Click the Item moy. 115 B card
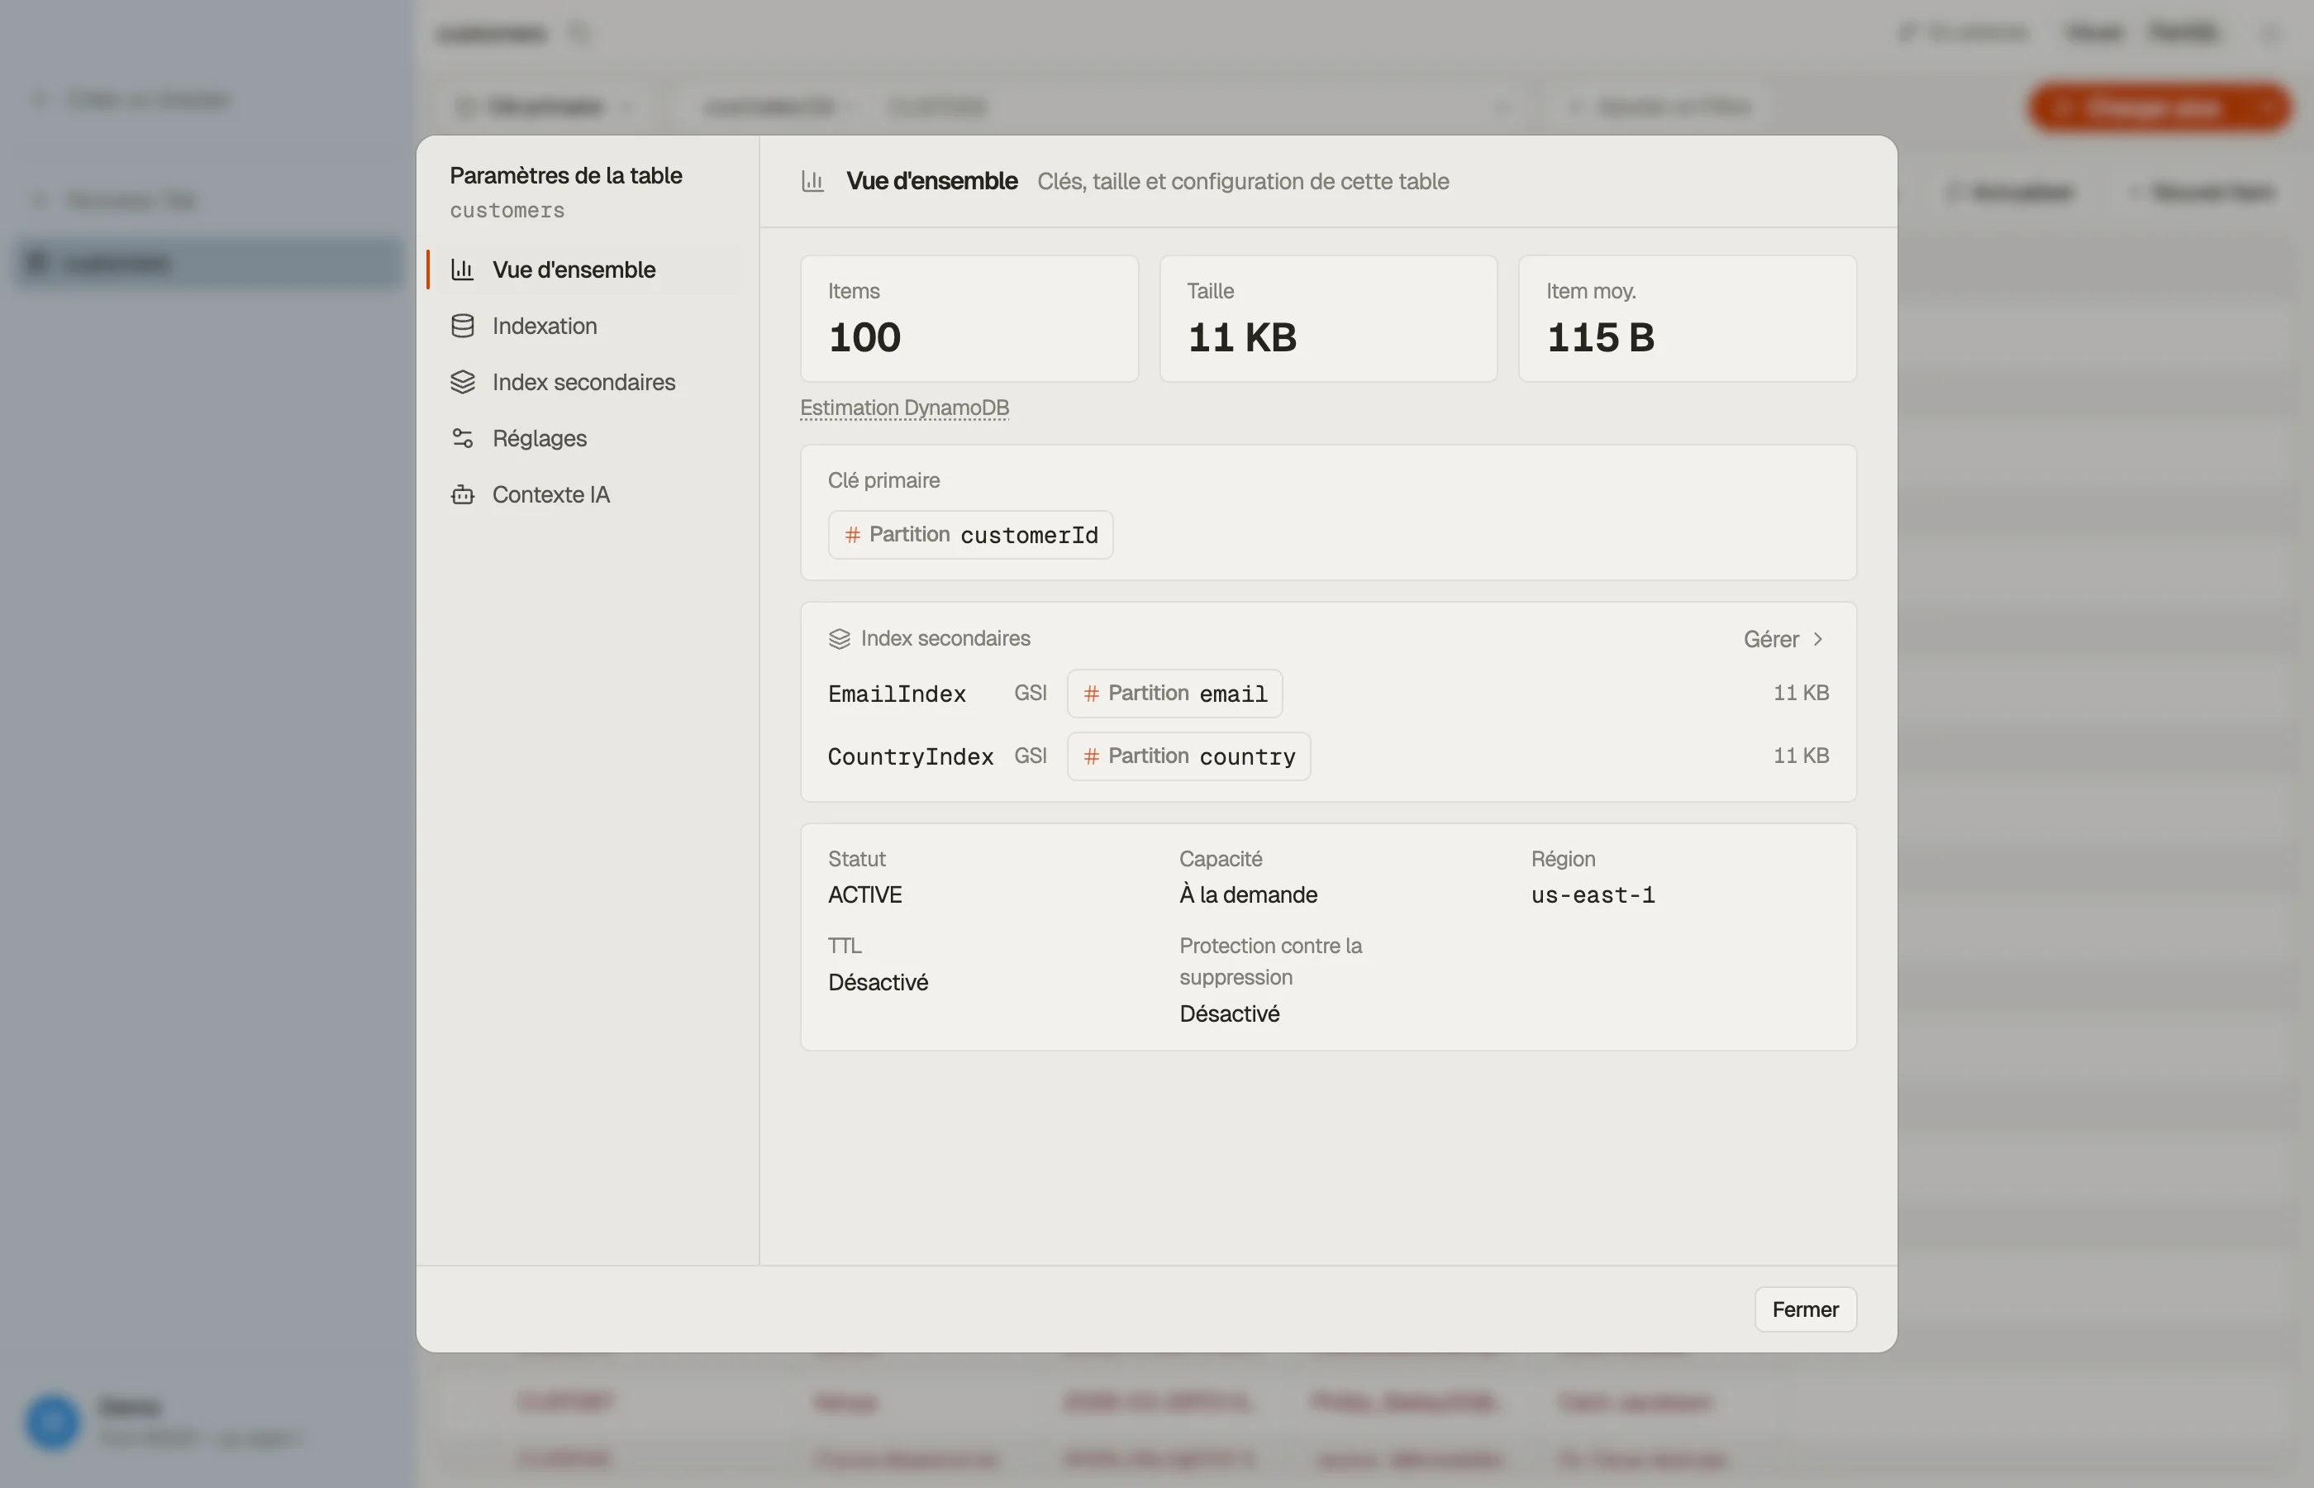2314x1488 pixels. pos(1688,318)
